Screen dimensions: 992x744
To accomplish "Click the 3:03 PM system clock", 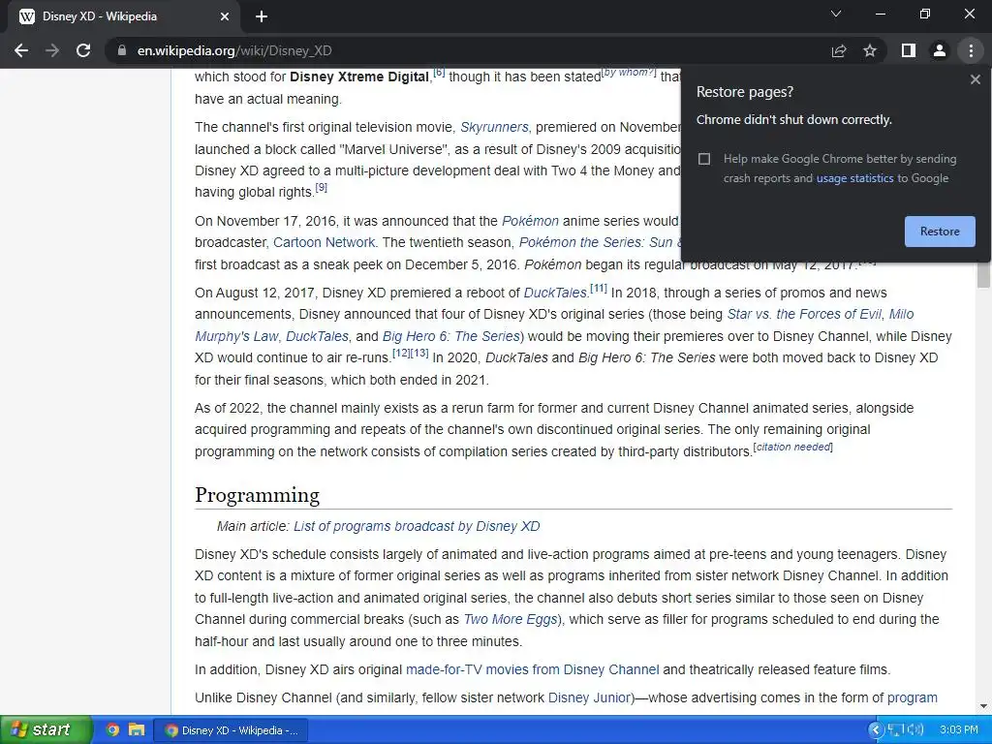I will (958, 730).
